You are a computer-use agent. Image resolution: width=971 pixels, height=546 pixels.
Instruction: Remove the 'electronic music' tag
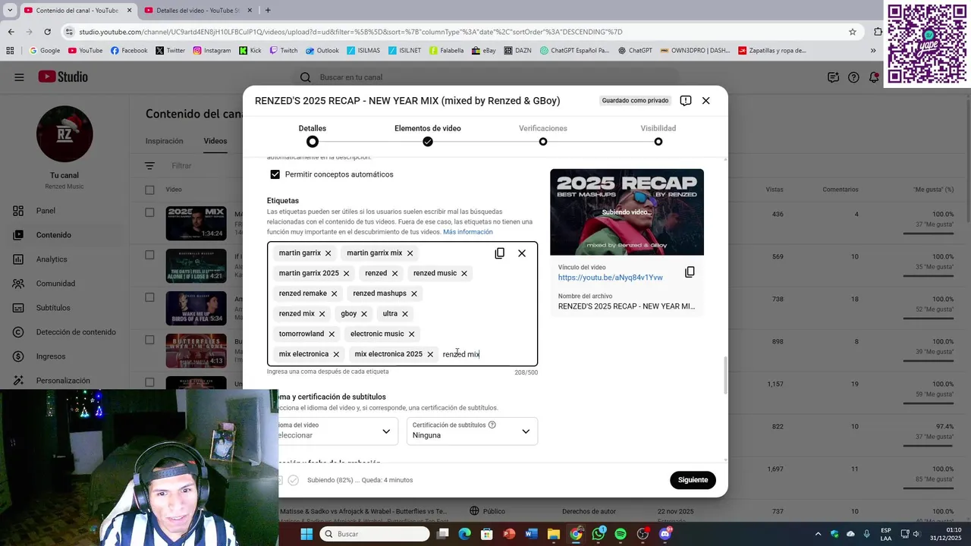pyautogui.click(x=411, y=334)
